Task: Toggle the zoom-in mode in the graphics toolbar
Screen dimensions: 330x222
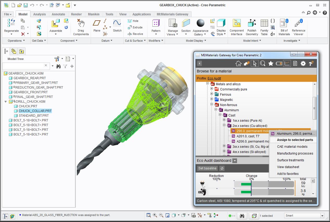Action: [155, 215]
